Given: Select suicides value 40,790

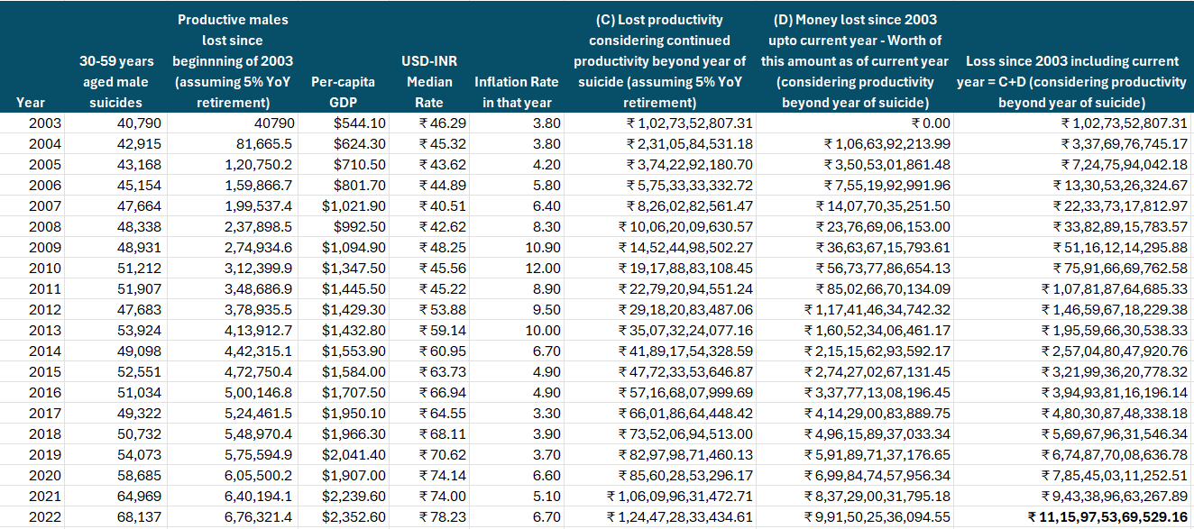Looking at the screenshot, I should click(x=139, y=123).
